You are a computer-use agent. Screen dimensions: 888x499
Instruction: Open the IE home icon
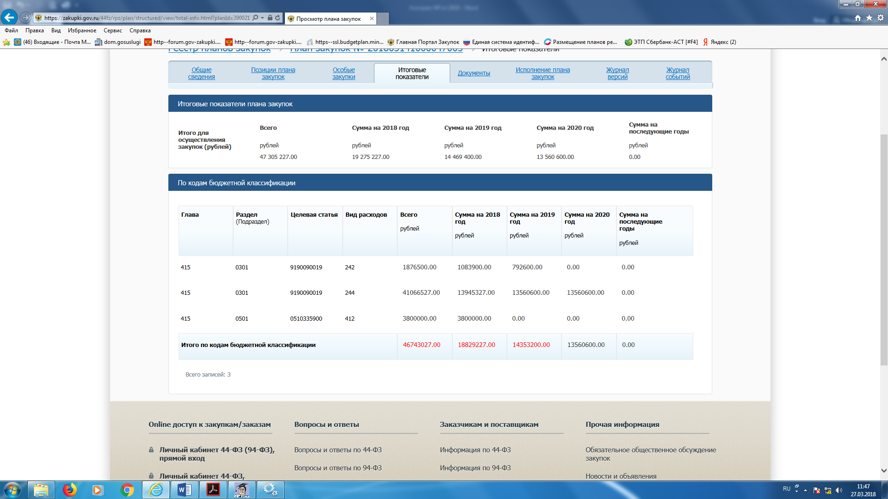tap(858, 18)
